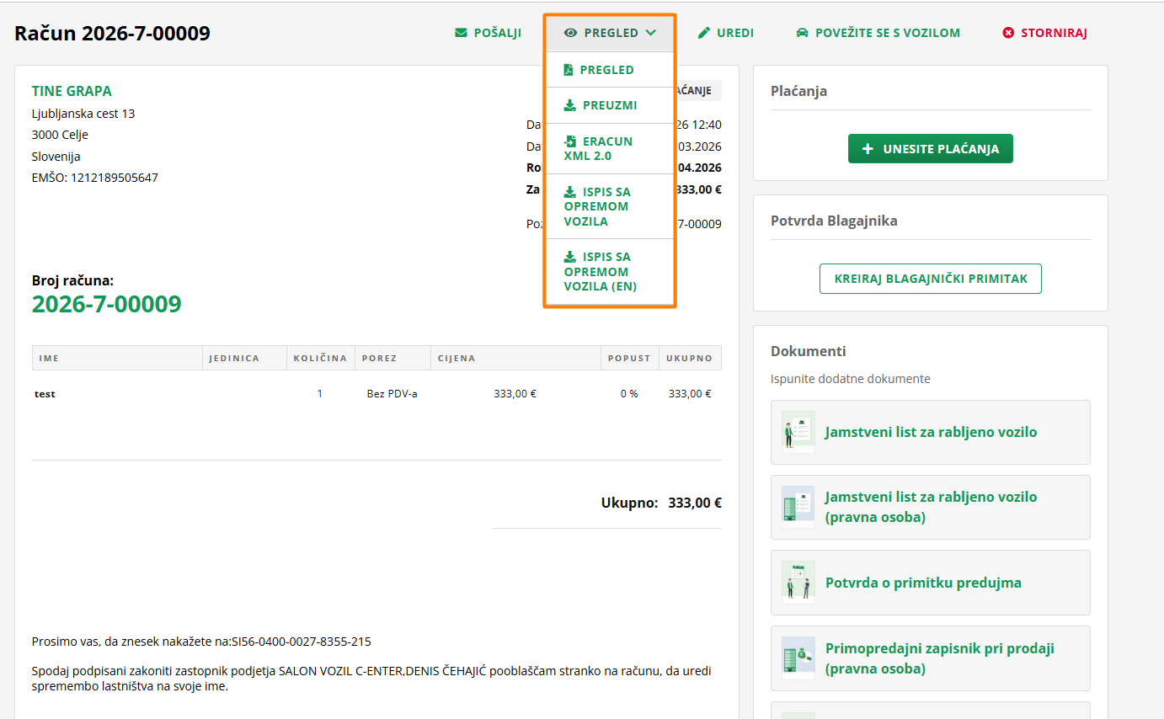Select PREUZMI from the open menu
Viewport: 1164px width, 719px height.
point(610,105)
